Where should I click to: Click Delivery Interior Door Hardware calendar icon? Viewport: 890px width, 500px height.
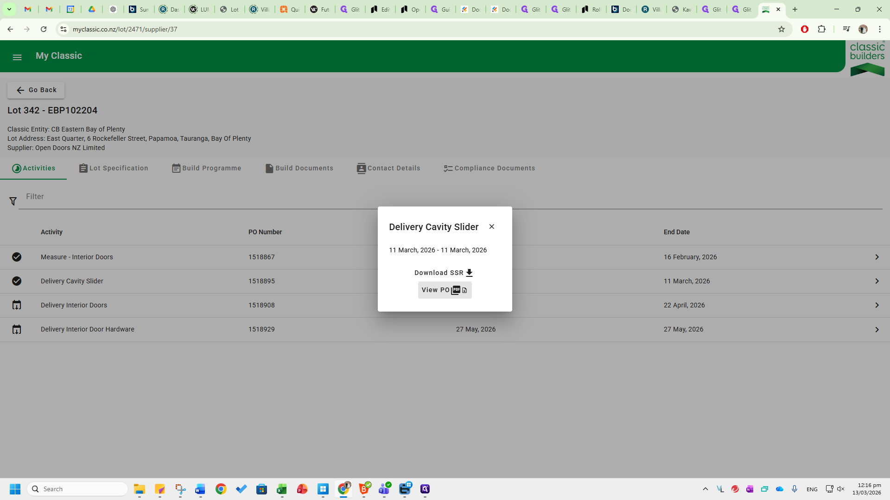(x=17, y=330)
